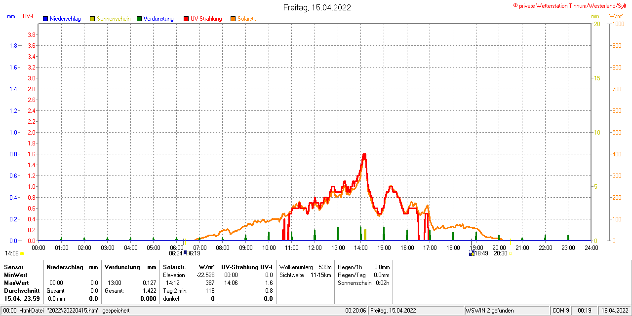
Task: Click the '24:00' tick label on the time axis
Action: click(591, 247)
